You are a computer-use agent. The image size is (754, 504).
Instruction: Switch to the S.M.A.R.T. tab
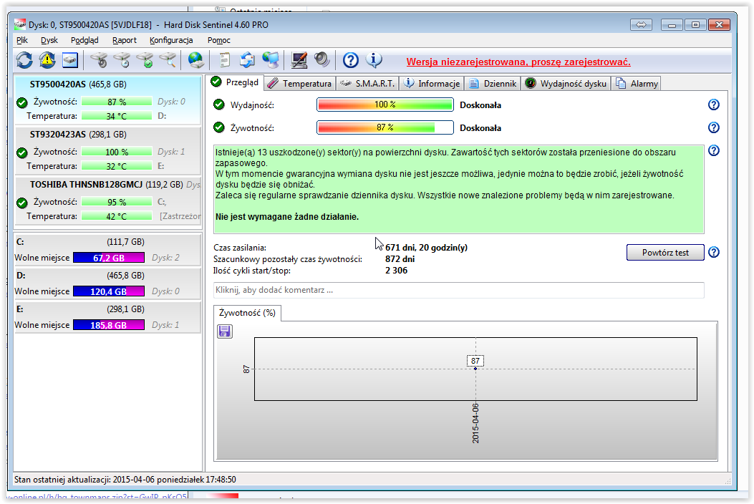pyautogui.click(x=367, y=84)
